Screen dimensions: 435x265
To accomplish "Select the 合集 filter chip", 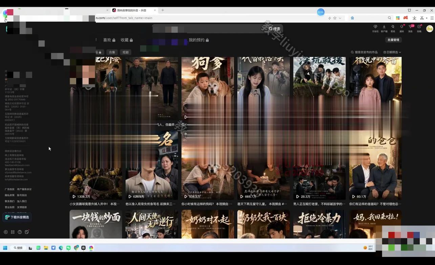I will pyautogui.click(x=112, y=52).
